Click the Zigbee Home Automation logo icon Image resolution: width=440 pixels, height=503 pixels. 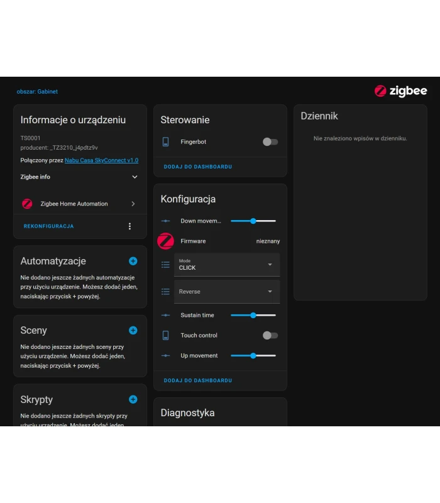click(x=27, y=204)
